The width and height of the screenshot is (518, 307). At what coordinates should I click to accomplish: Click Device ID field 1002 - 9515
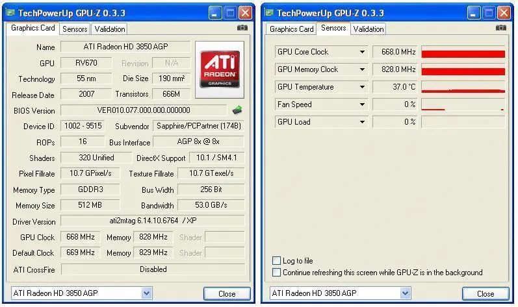(x=83, y=126)
